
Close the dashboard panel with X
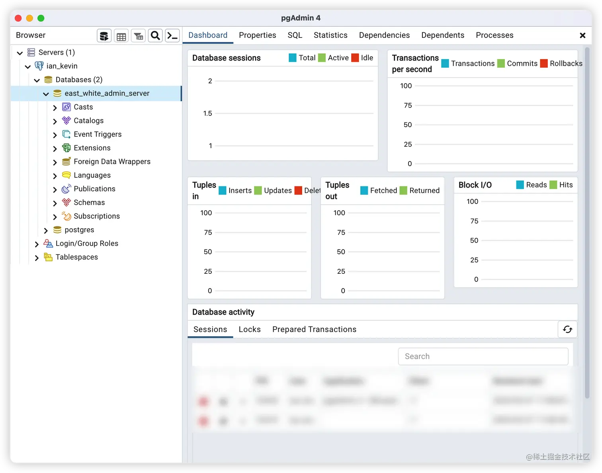coord(582,35)
